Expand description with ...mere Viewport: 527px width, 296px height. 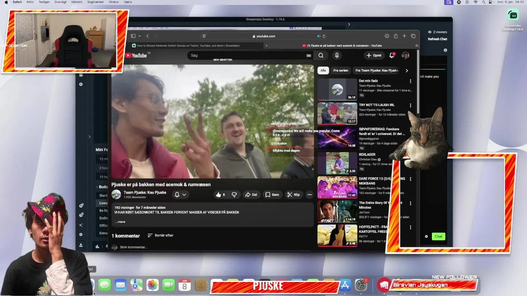(120, 222)
